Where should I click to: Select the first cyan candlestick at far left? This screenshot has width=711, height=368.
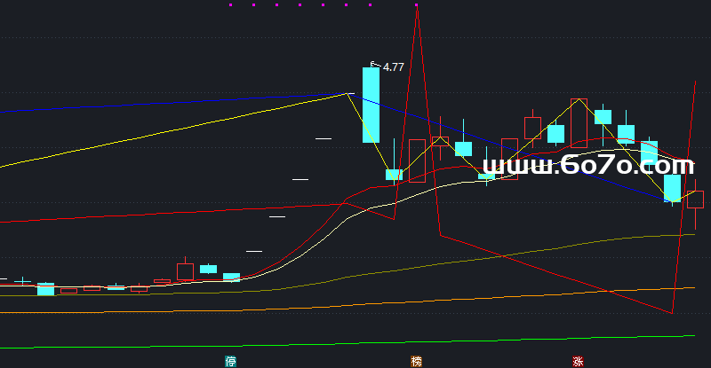click(45, 289)
